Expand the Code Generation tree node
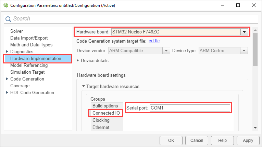Image resolution: width=262 pixels, height=147 pixels. [7, 79]
